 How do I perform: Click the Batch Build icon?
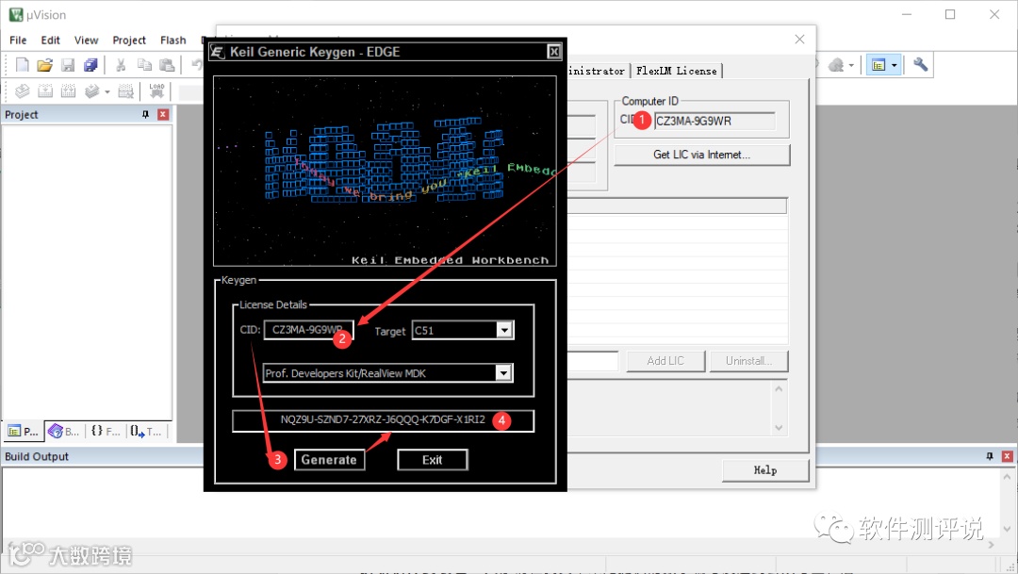tap(92, 90)
